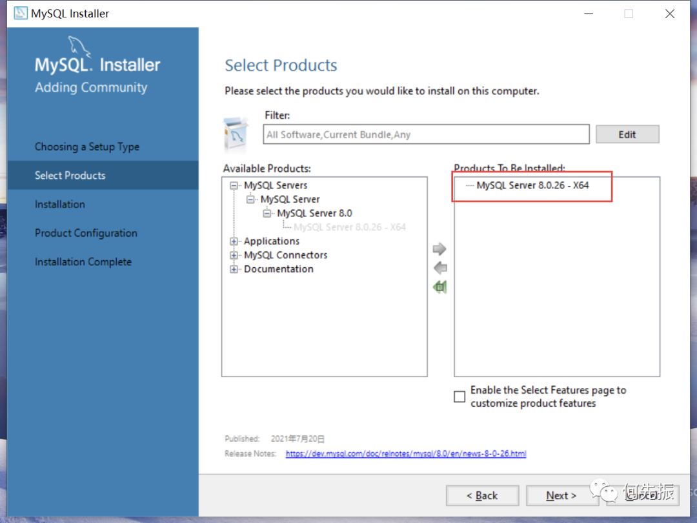
Task: Select the MySQL Connectors tree label
Action: click(285, 255)
